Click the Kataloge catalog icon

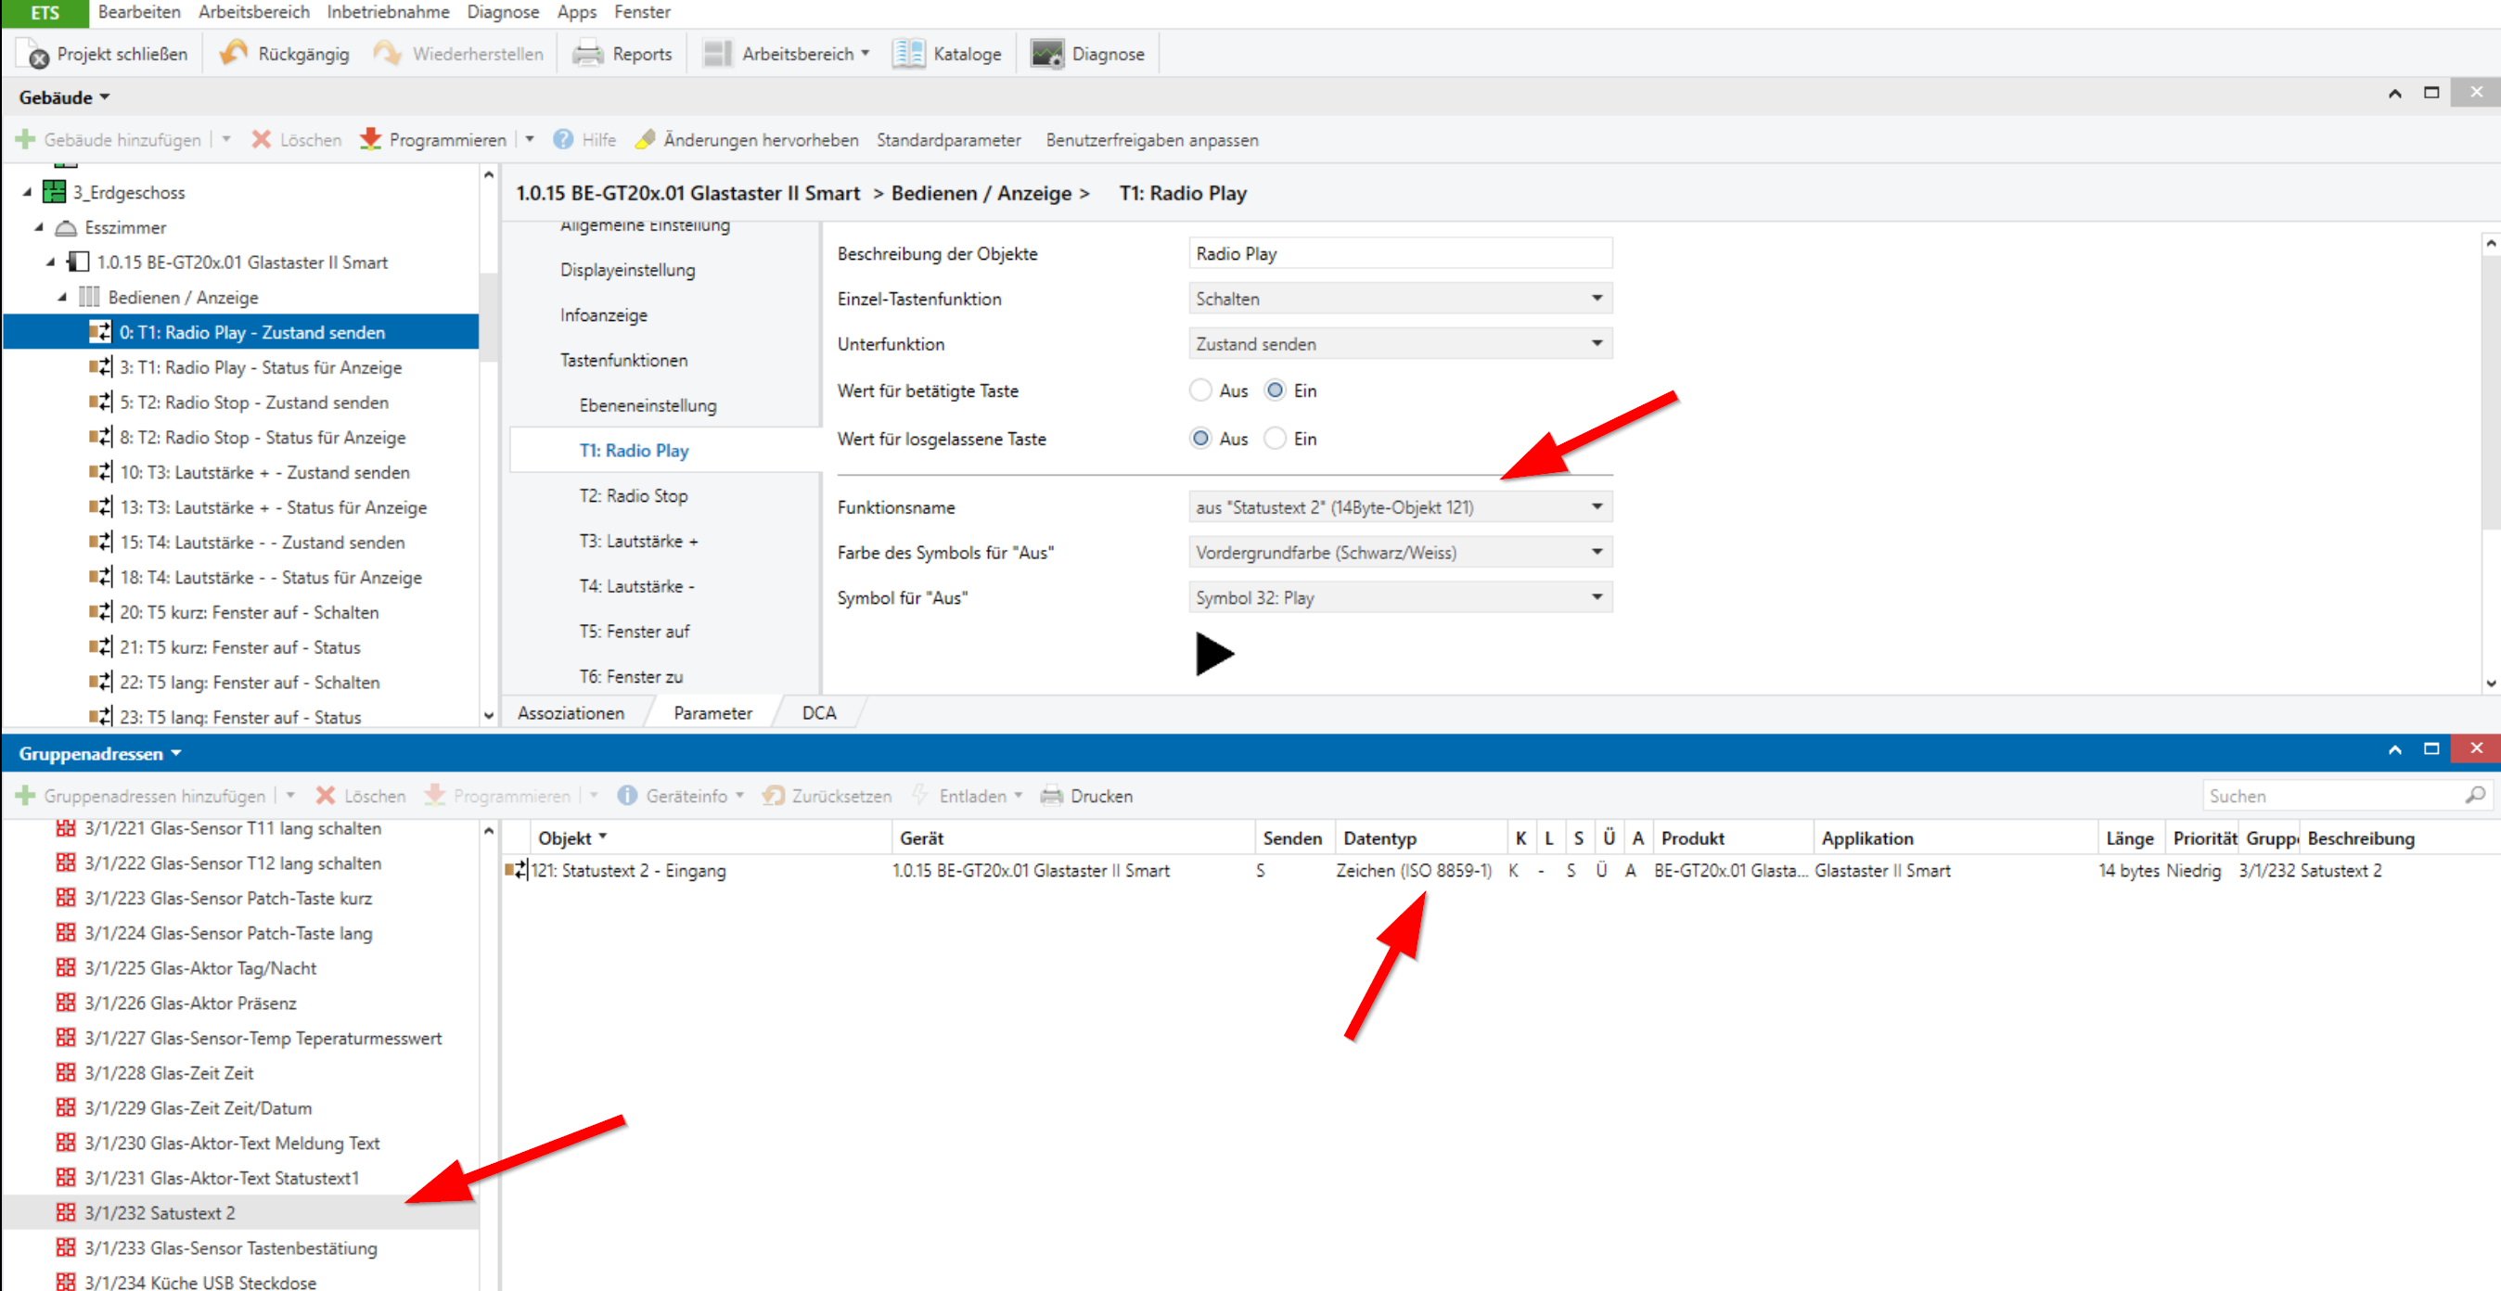point(909,54)
